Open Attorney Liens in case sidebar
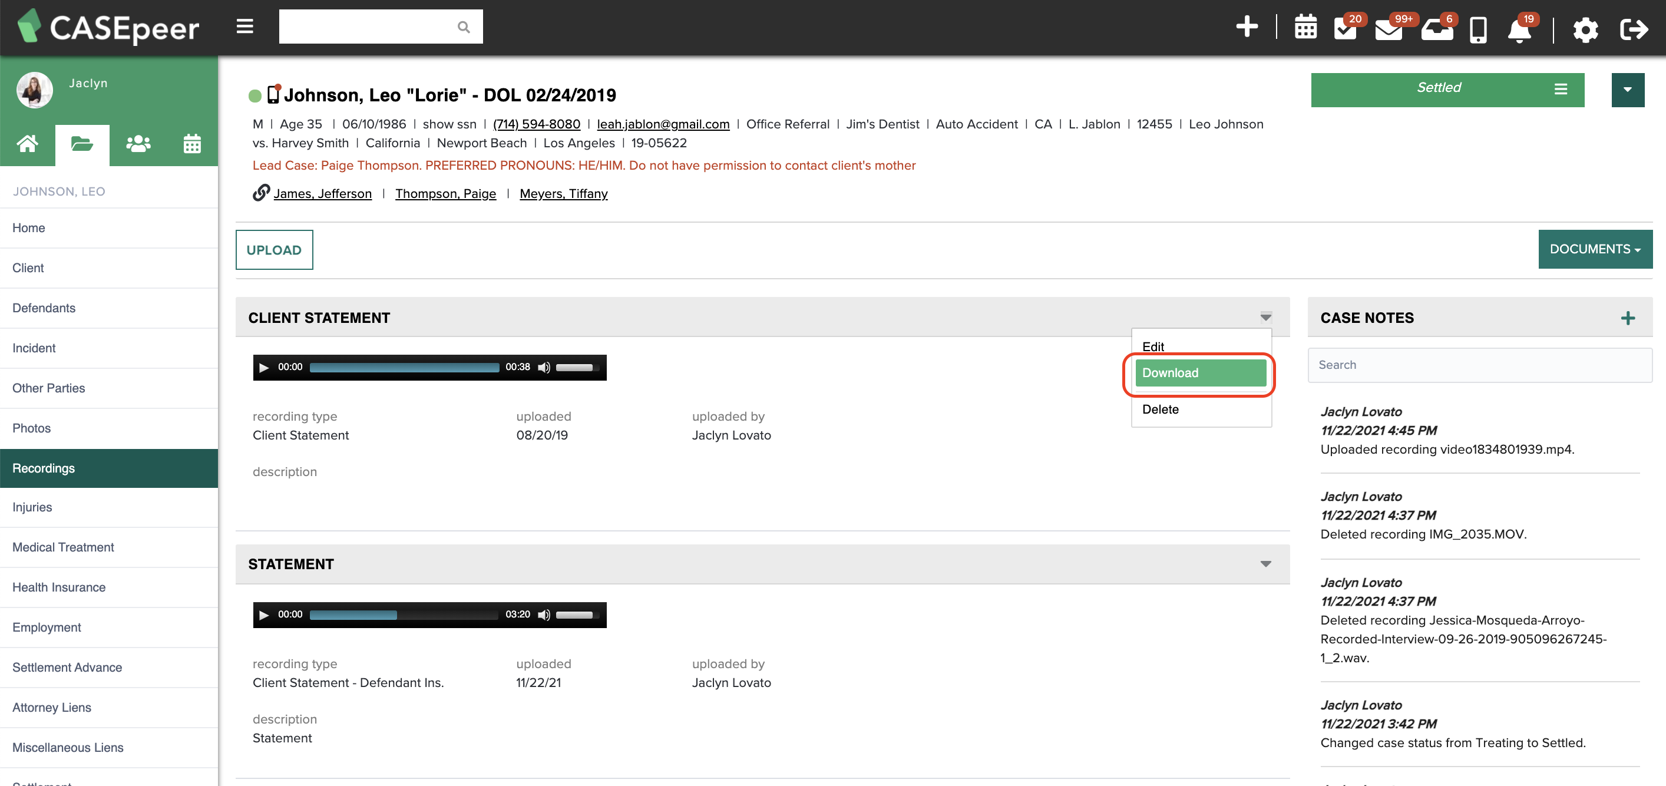The image size is (1666, 786). 108,708
